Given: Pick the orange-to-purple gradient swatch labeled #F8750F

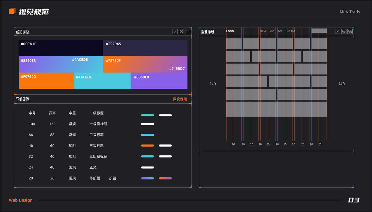Looking at the screenshot, I should click(145, 64).
